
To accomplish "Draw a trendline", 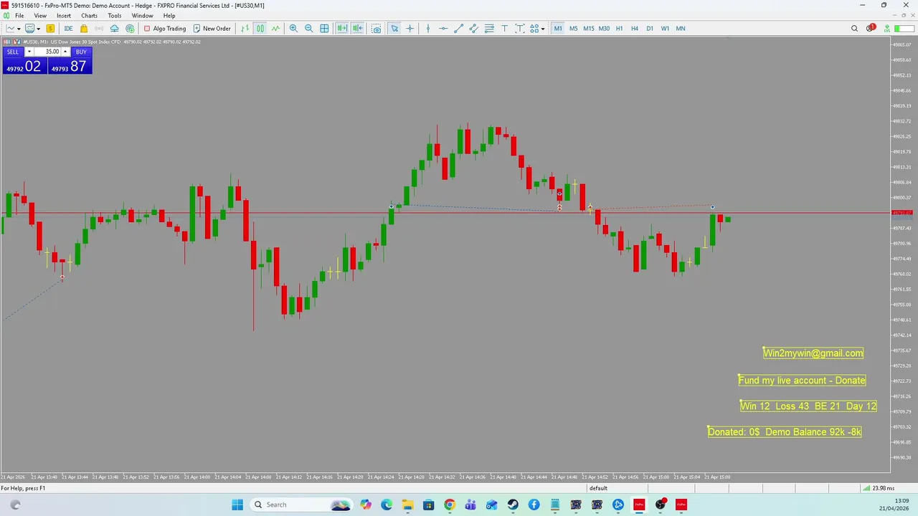I will [x=459, y=29].
